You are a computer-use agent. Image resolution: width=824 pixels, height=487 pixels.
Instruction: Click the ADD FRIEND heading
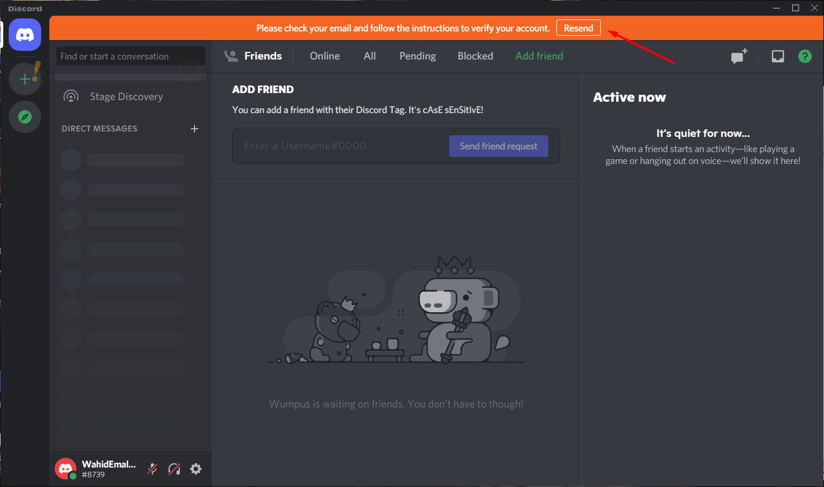click(263, 90)
